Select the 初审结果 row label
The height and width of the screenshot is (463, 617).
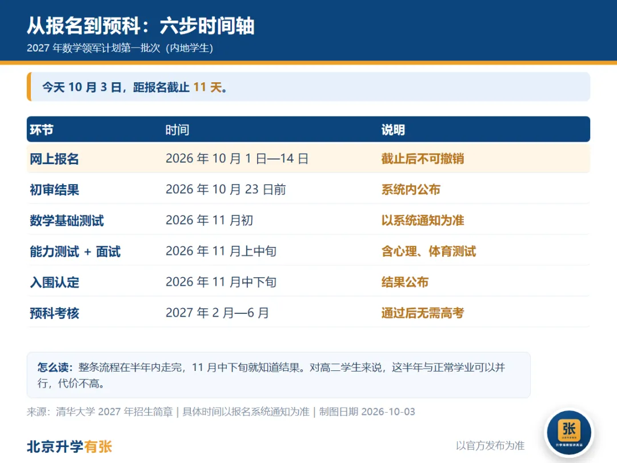pyautogui.click(x=54, y=189)
